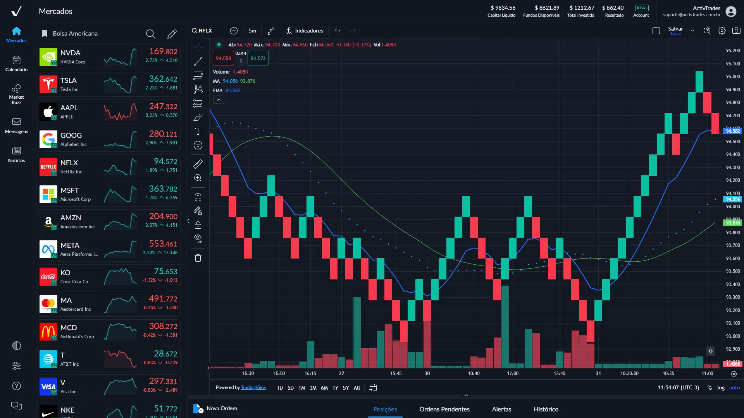744x418 pixels.
Task: Switch to the Alertas tab
Action: coord(501,409)
